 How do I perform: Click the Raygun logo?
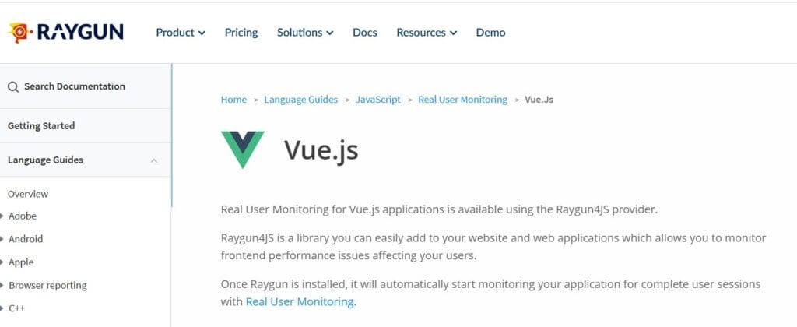(66, 32)
